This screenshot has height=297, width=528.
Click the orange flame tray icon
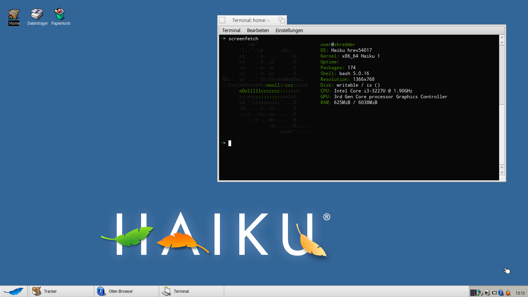[508, 293]
